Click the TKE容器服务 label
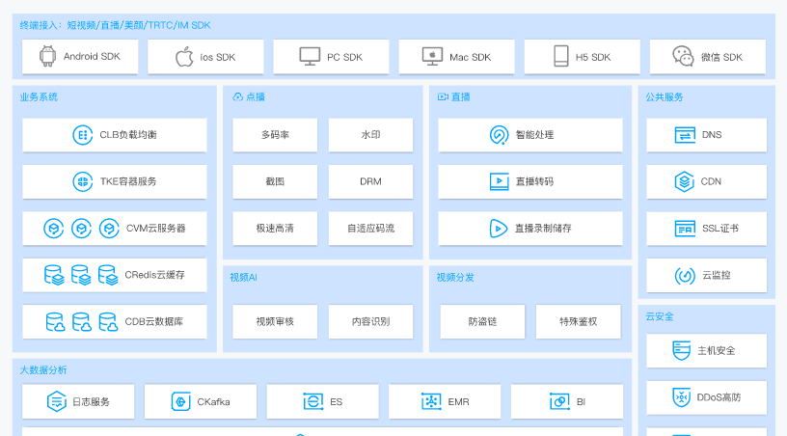The width and height of the screenshot is (787, 436). pos(128,181)
